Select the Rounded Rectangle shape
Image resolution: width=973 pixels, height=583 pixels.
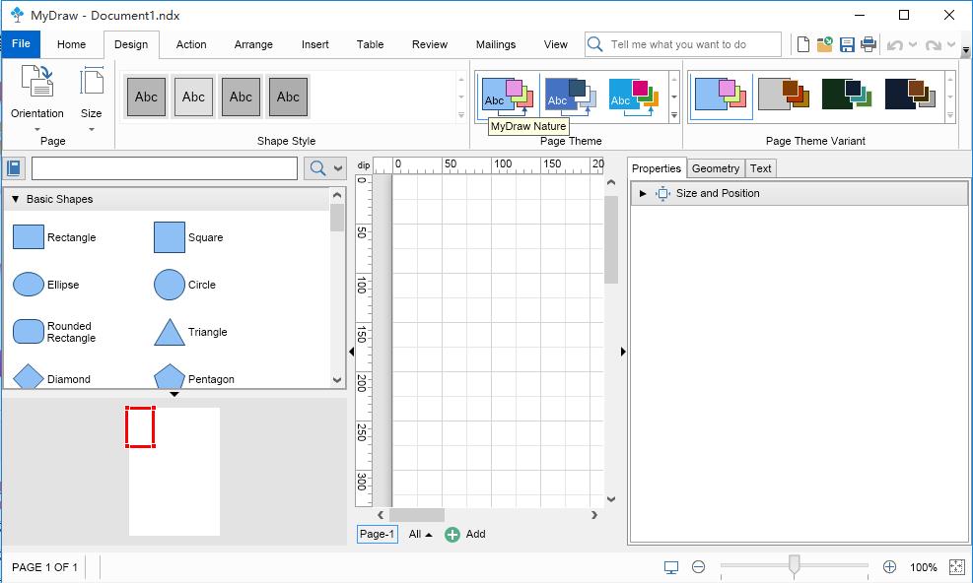pyautogui.click(x=54, y=332)
